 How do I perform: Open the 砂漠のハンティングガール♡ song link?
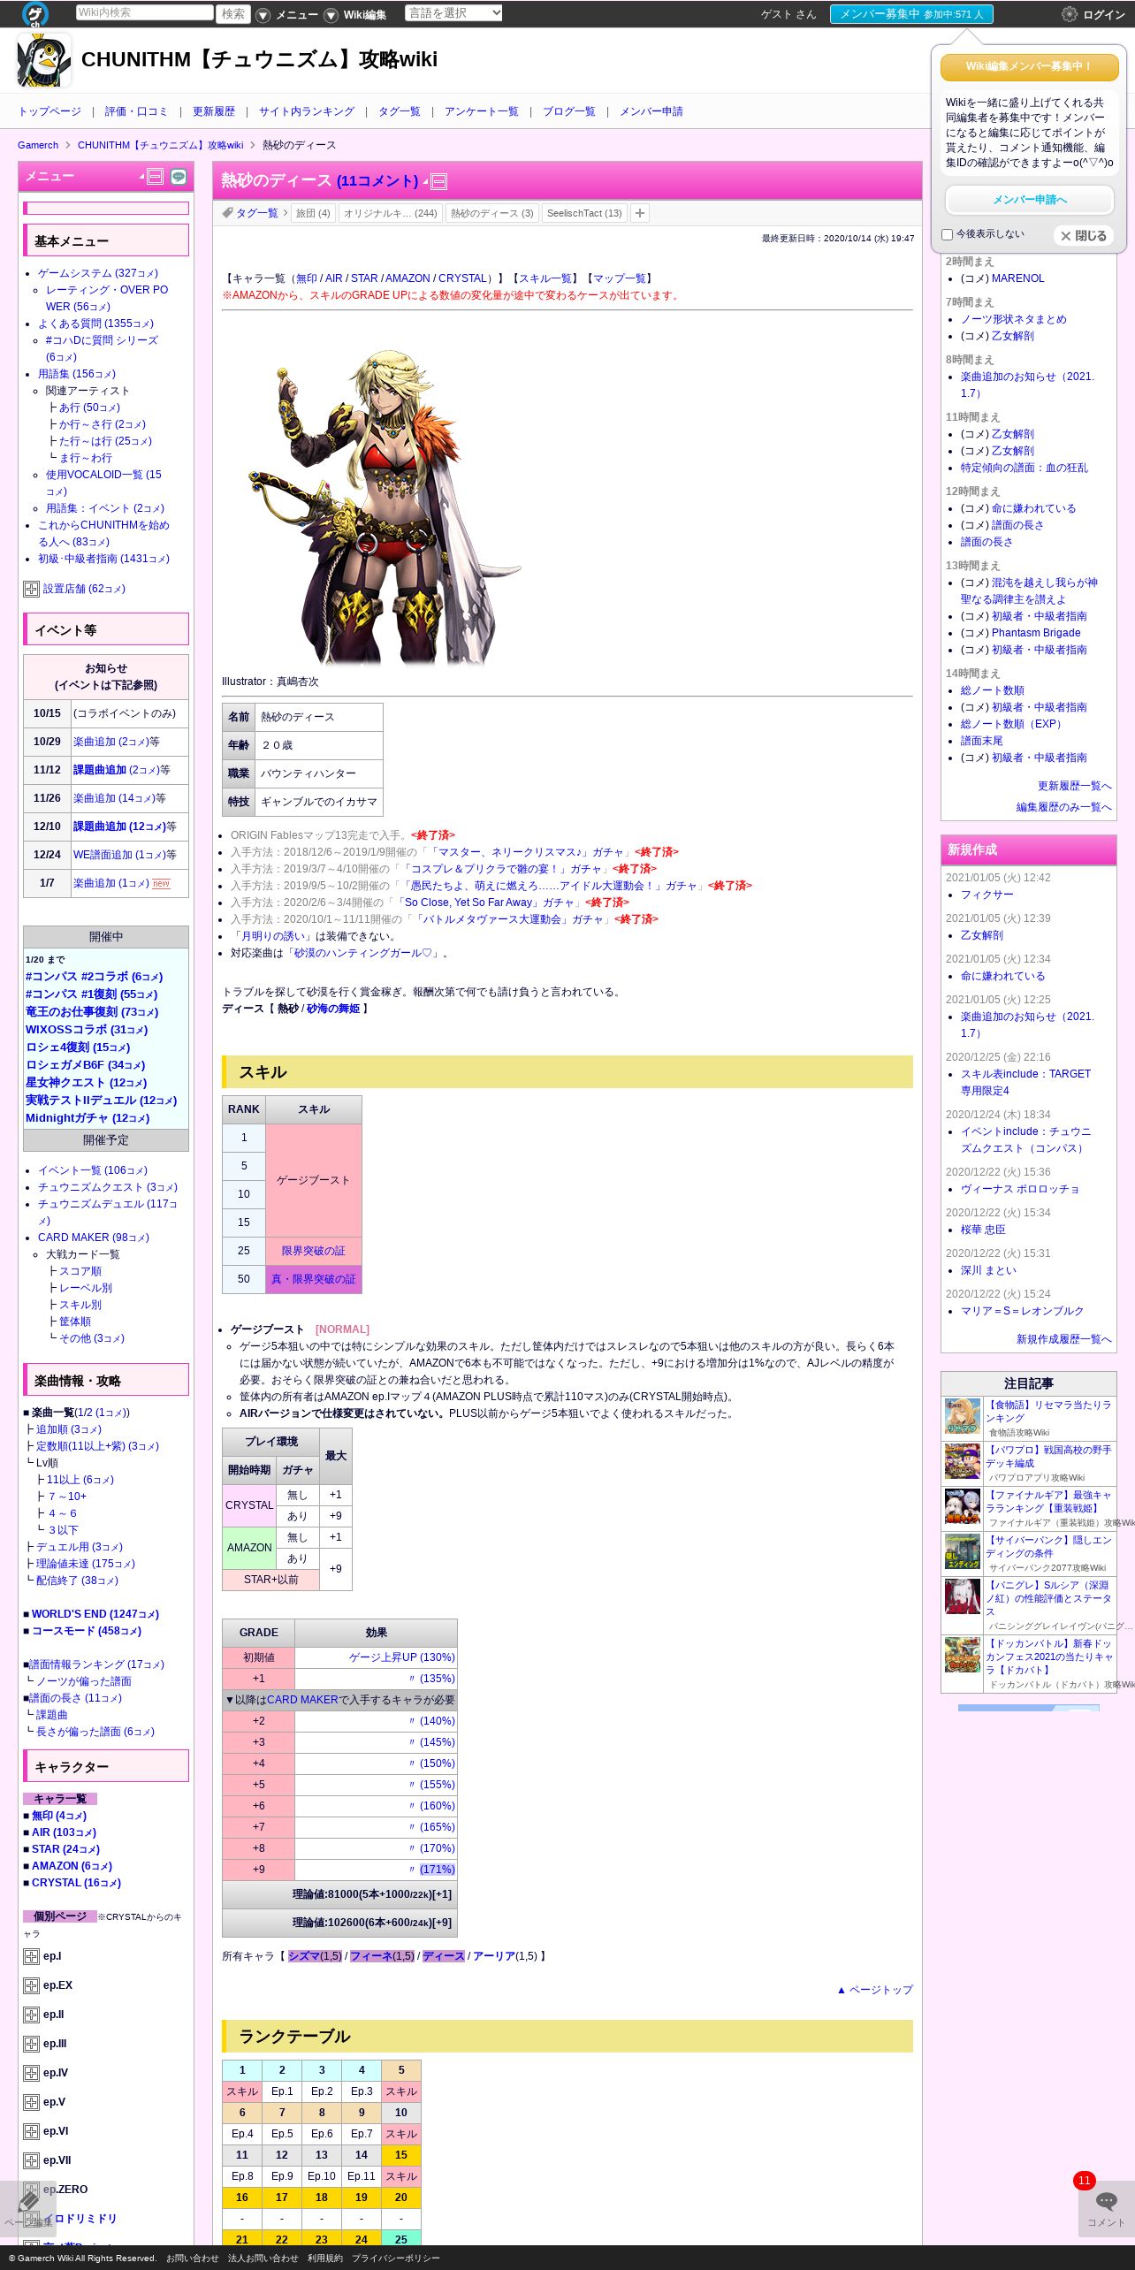point(362,953)
